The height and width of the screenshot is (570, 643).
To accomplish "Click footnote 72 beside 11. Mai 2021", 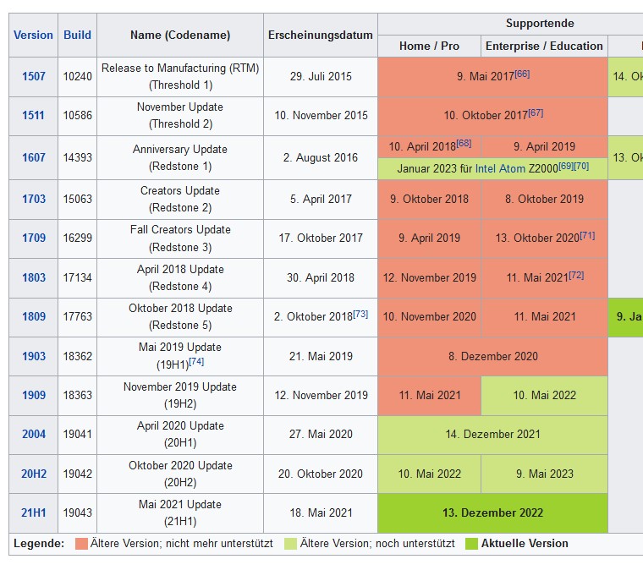I will pos(576,275).
